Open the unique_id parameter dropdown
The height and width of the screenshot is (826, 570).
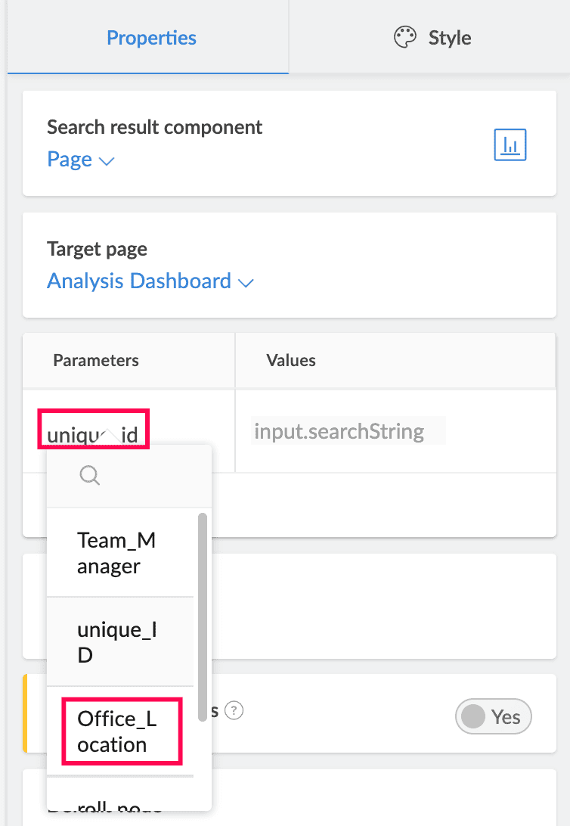(93, 433)
